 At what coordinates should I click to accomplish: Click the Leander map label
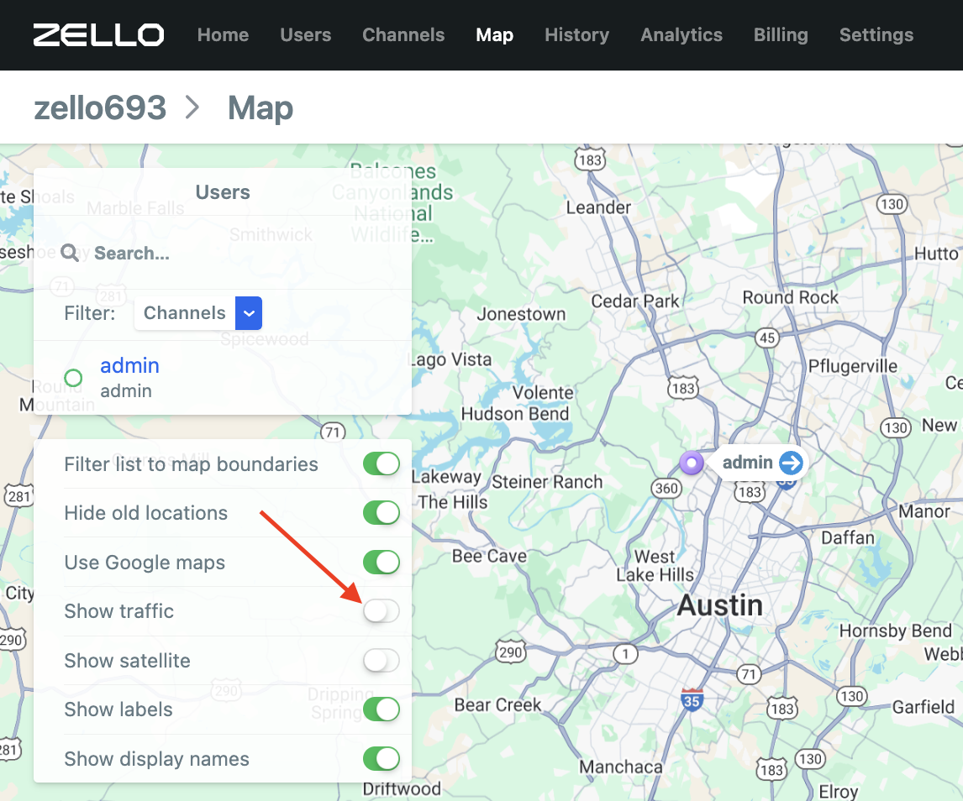coord(598,207)
